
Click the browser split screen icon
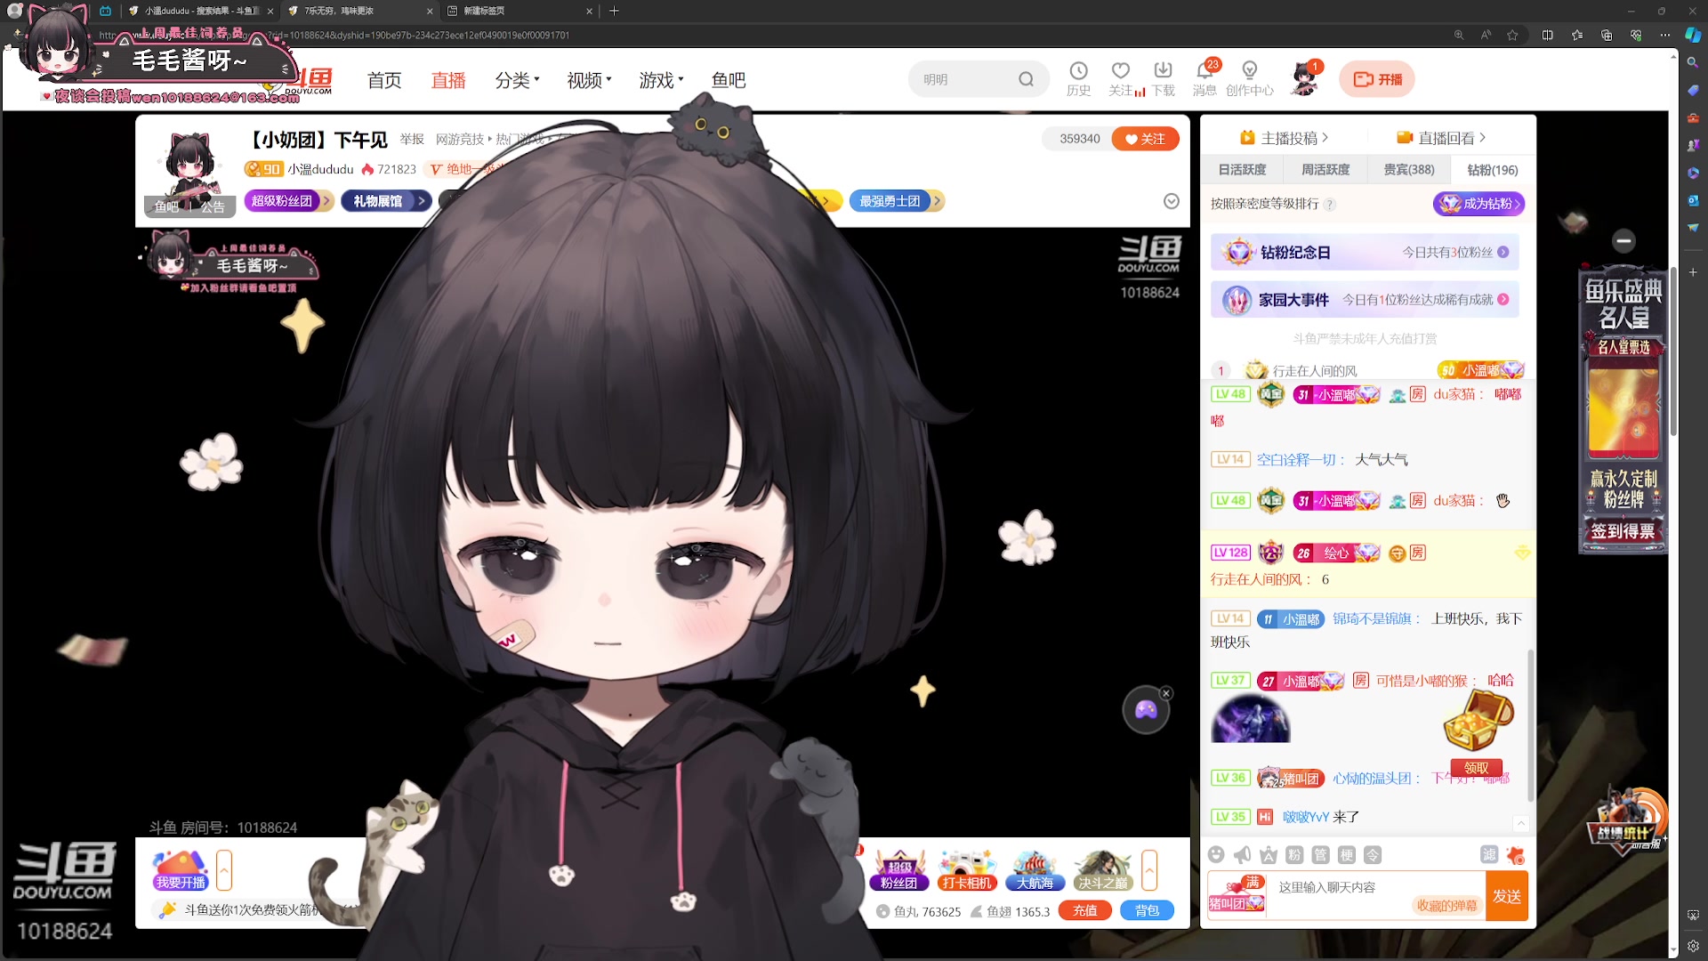[x=1548, y=35]
